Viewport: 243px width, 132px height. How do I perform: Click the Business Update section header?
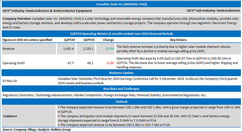pos(121,73)
